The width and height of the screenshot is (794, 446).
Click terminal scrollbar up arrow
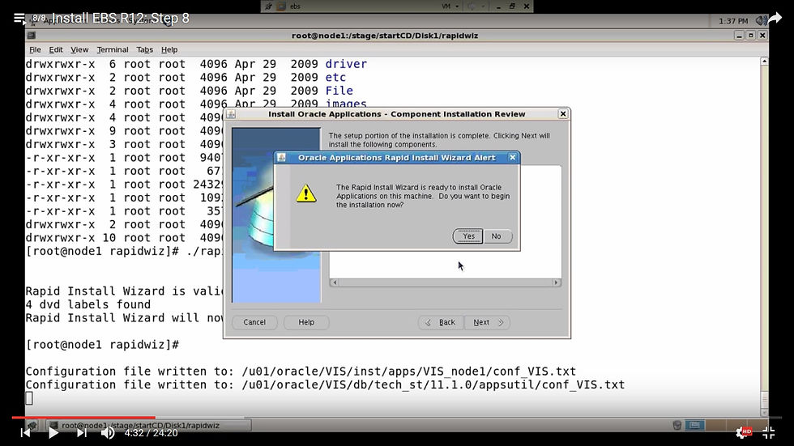(x=764, y=62)
